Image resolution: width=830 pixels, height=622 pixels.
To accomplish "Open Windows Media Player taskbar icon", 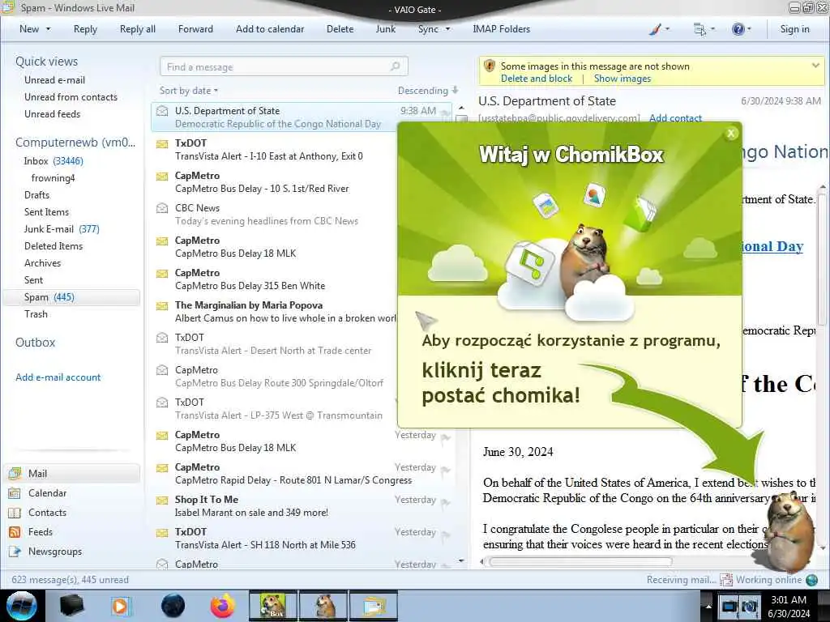I will point(120,606).
